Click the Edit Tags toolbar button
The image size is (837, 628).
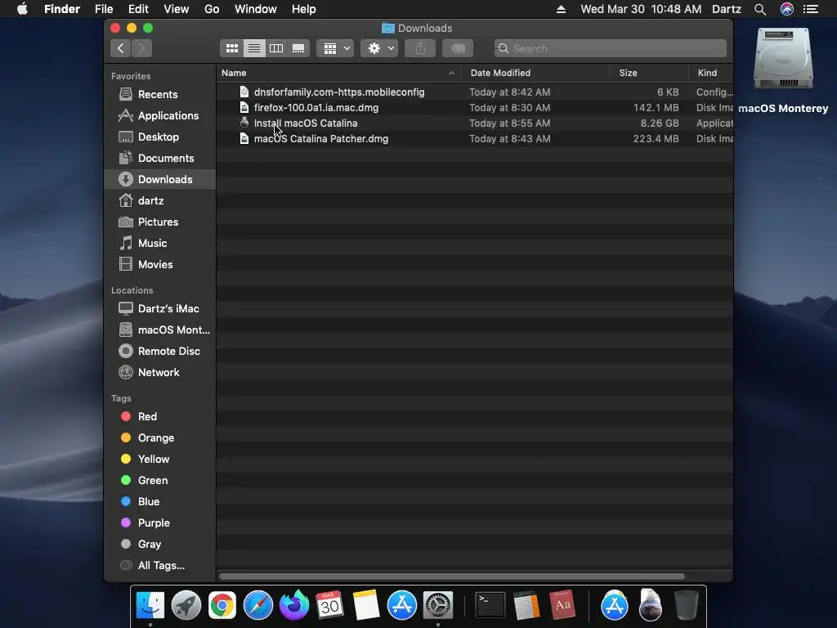[x=458, y=48]
